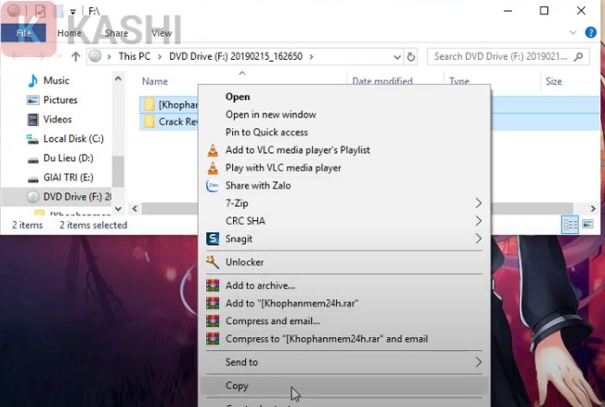Click the Du Lieu (D:) drive icon
The image size is (605, 407).
pos(33,159)
